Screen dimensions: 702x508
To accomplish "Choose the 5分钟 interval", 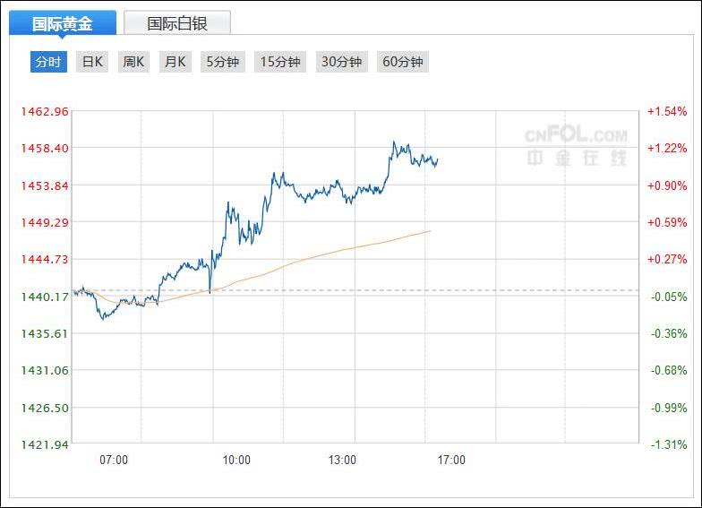I will [x=223, y=62].
